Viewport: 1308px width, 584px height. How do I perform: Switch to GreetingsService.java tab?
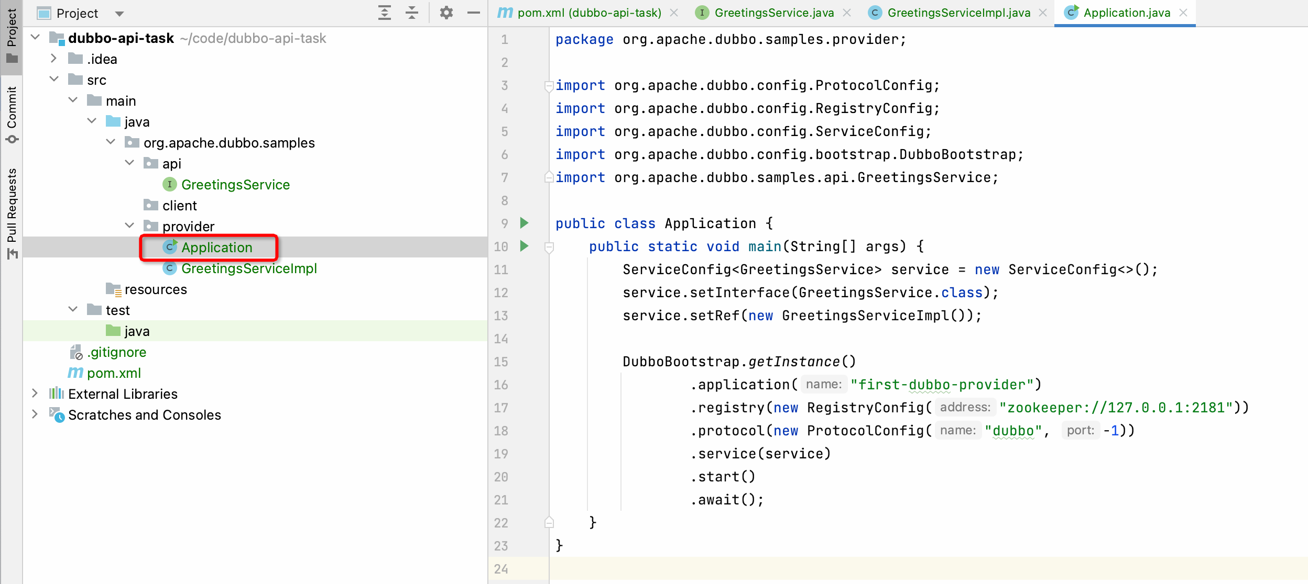[x=773, y=13]
